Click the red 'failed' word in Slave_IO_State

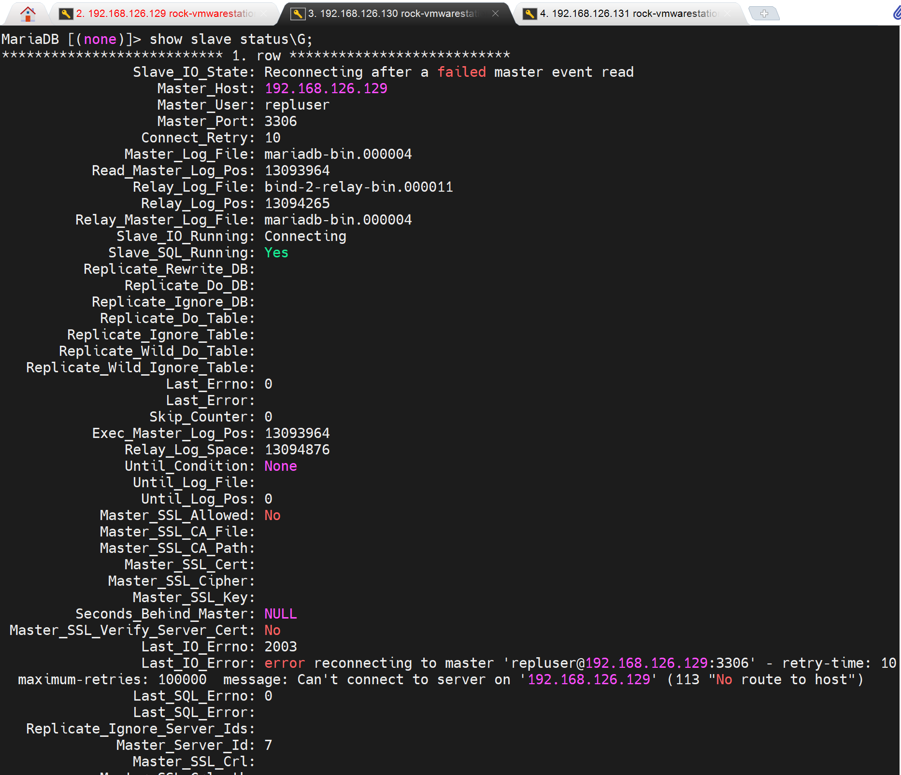pyautogui.click(x=461, y=72)
